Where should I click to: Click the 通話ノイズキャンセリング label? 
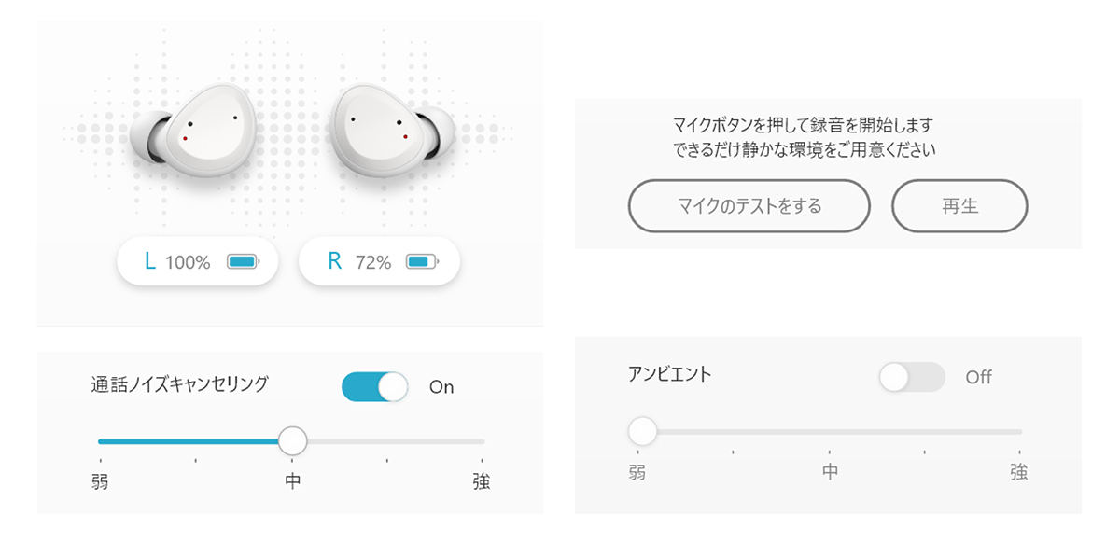coord(180,383)
